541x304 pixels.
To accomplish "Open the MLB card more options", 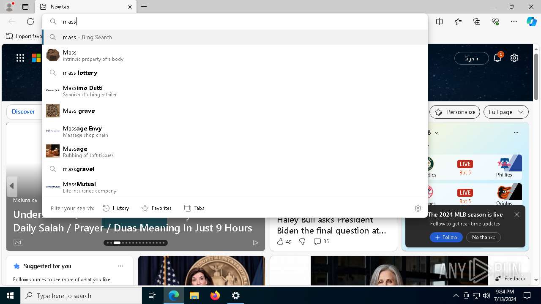I will point(516,133).
